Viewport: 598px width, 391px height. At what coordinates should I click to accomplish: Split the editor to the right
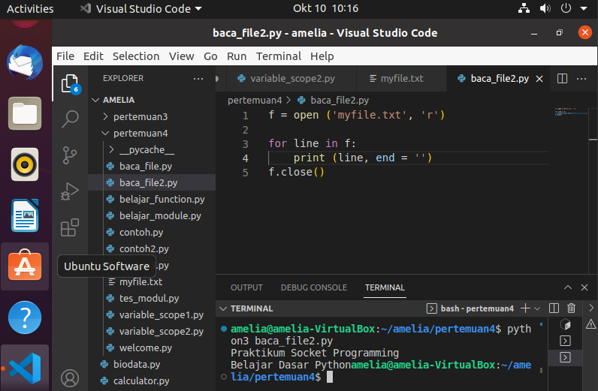coord(562,79)
